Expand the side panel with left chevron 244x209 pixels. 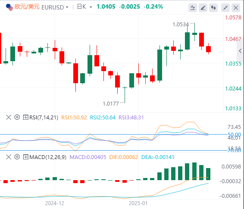(x=240, y=51)
